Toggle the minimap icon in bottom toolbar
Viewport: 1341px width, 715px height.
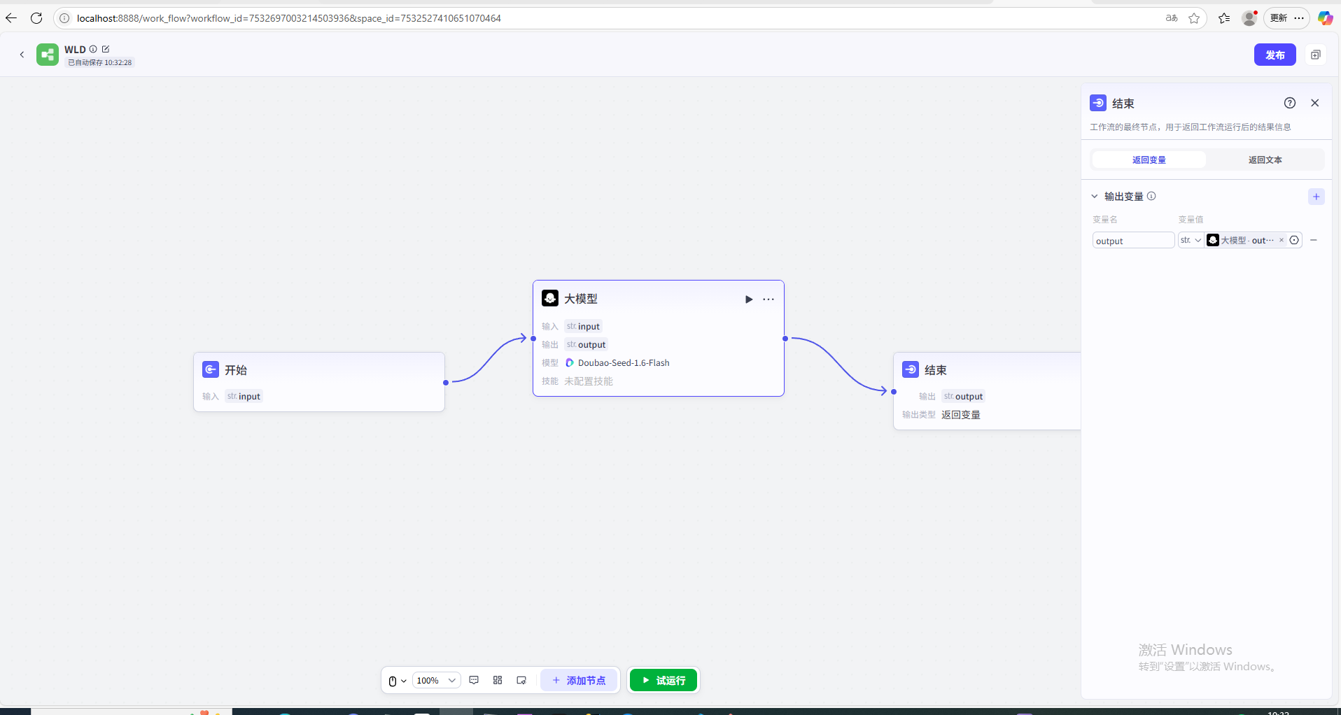pos(521,680)
